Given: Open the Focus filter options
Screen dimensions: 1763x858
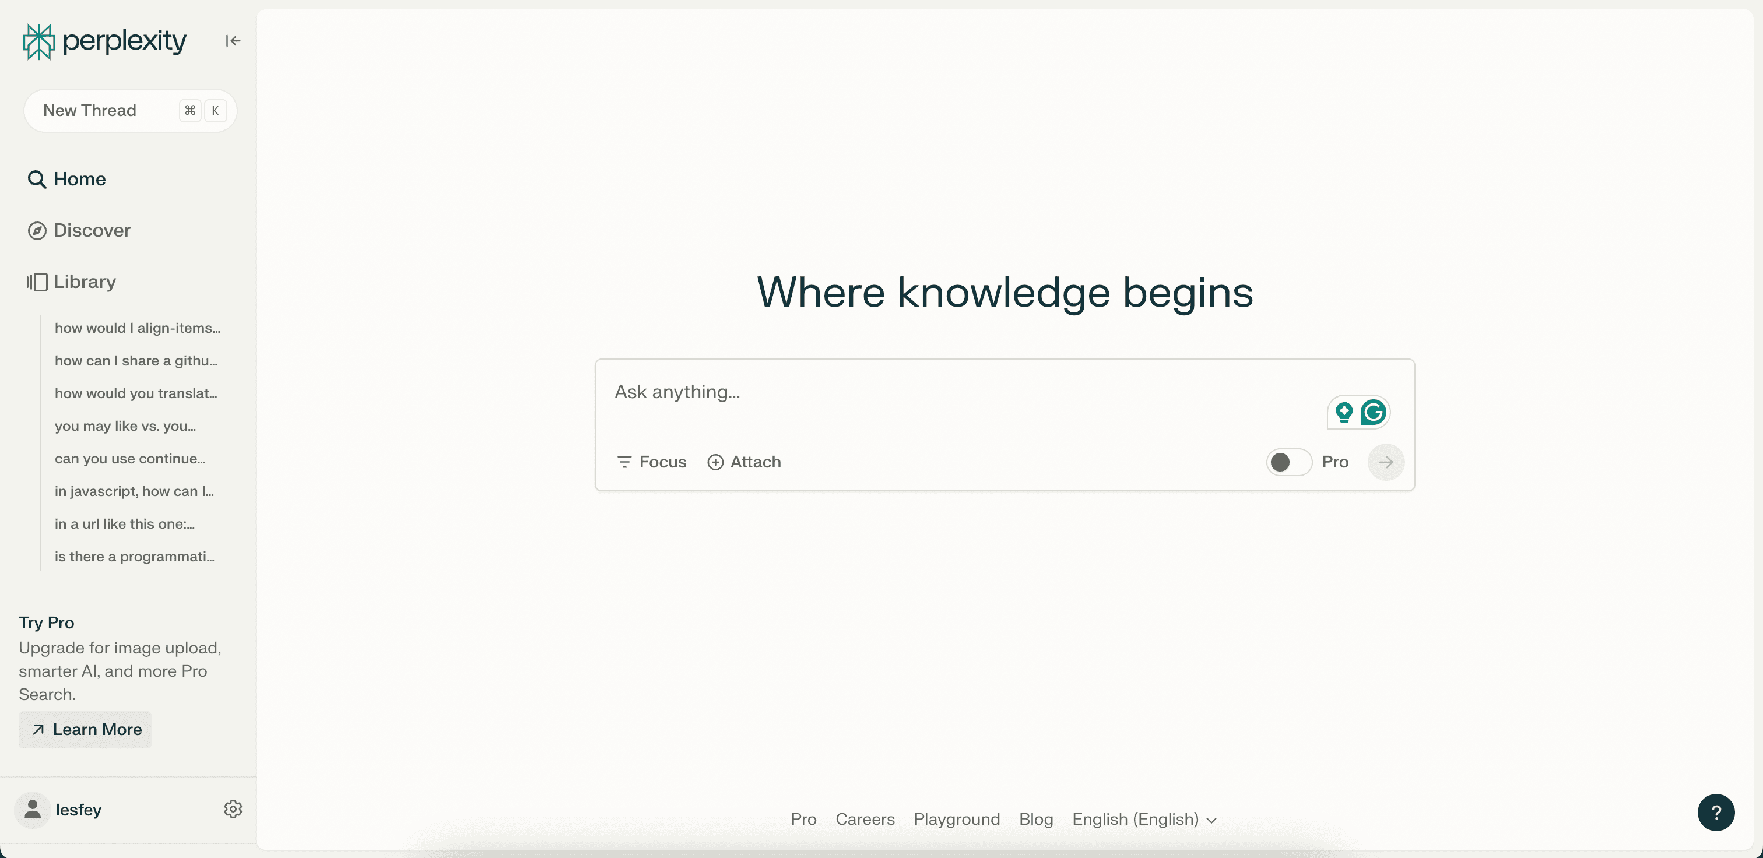Looking at the screenshot, I should (x=652, y=462).
